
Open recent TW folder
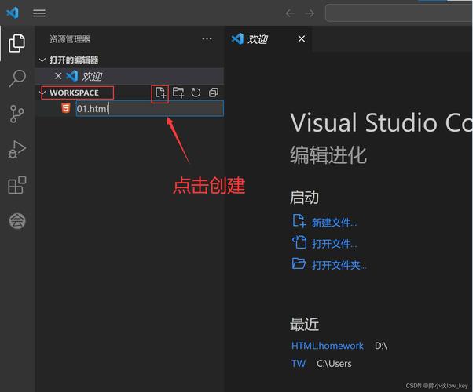(x=299, y=364)
